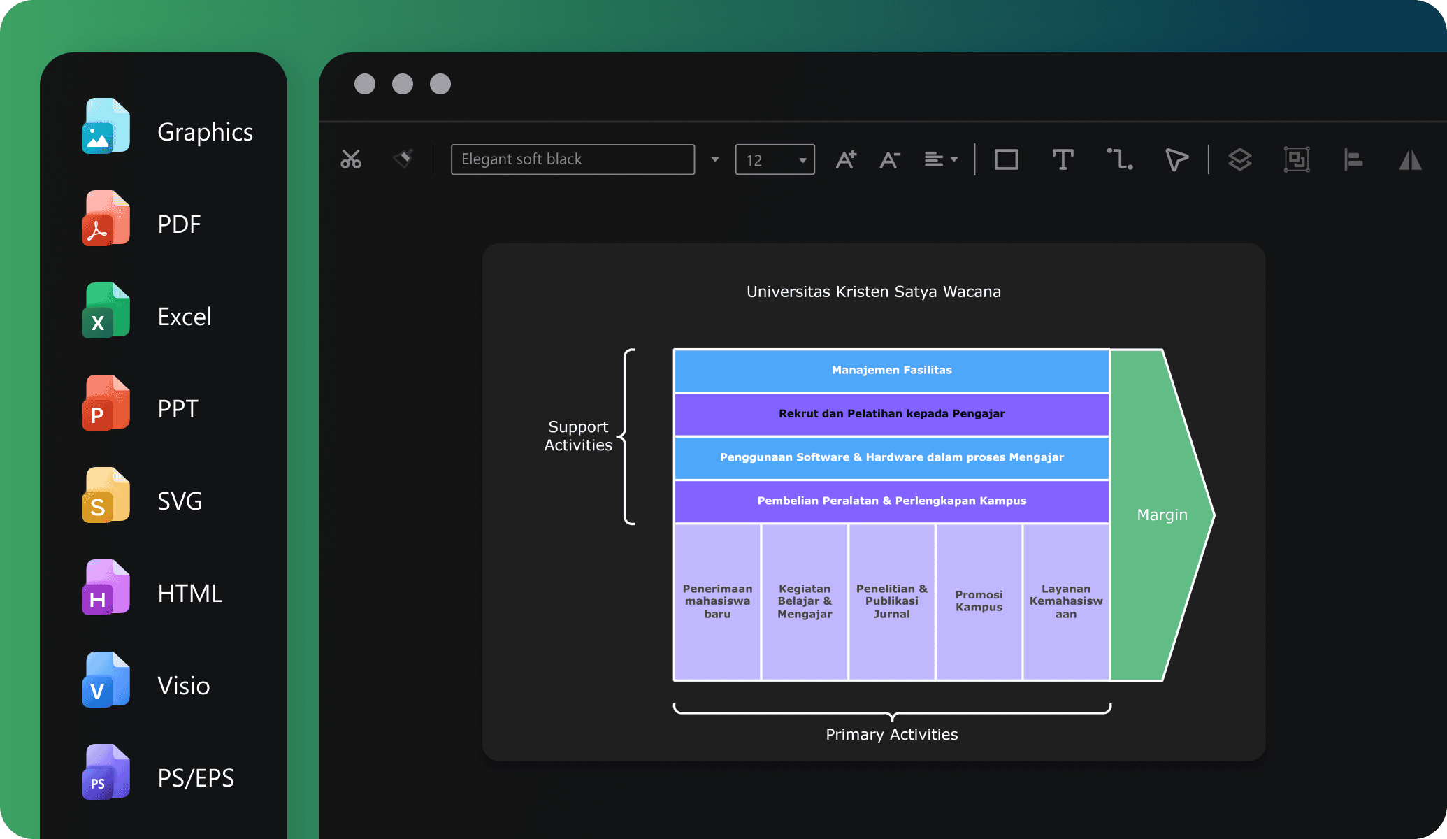Select the PDF export label

[x=179, y=224]
